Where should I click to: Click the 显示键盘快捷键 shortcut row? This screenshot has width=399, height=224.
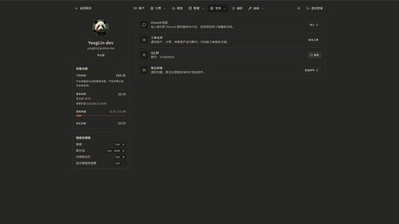(x=101, y=163)
